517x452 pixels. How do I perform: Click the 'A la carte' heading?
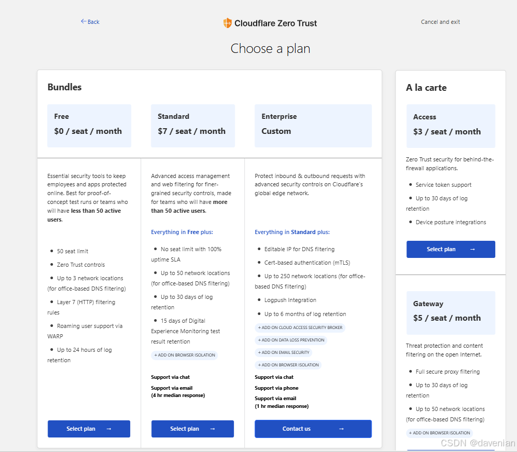coord(426,87)
